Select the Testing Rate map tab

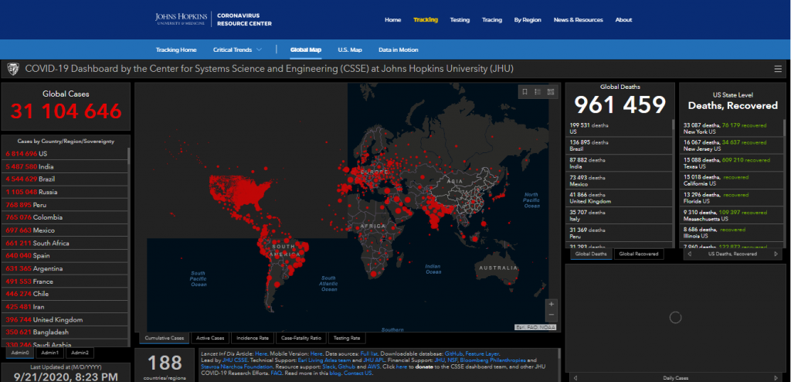[347, 338]
